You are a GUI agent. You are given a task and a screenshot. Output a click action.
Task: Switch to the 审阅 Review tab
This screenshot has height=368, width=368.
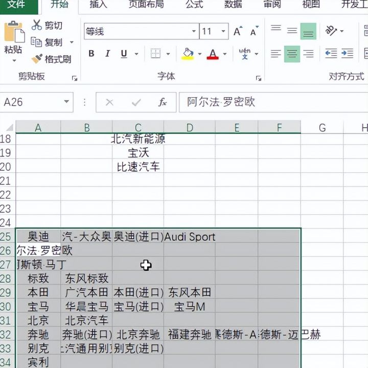(x=272, y=4)
